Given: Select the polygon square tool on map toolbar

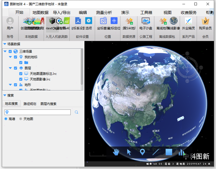Looking at the screenshot, I should [169, 152].
